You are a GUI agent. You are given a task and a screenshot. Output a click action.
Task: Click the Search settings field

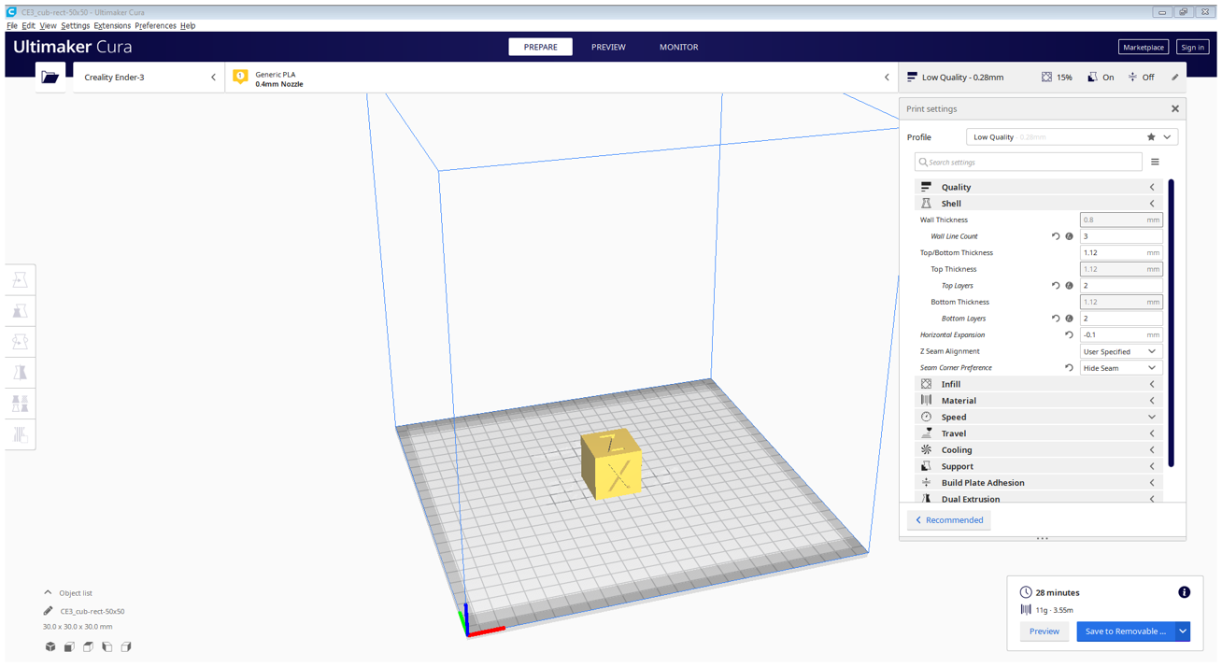(1028, 163)
